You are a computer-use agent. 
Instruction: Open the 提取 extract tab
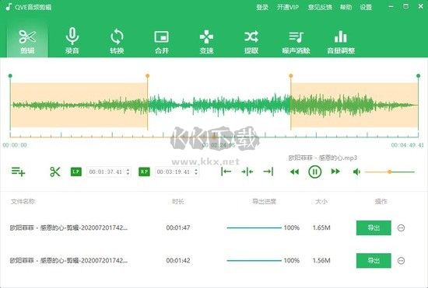coord(251,41)
